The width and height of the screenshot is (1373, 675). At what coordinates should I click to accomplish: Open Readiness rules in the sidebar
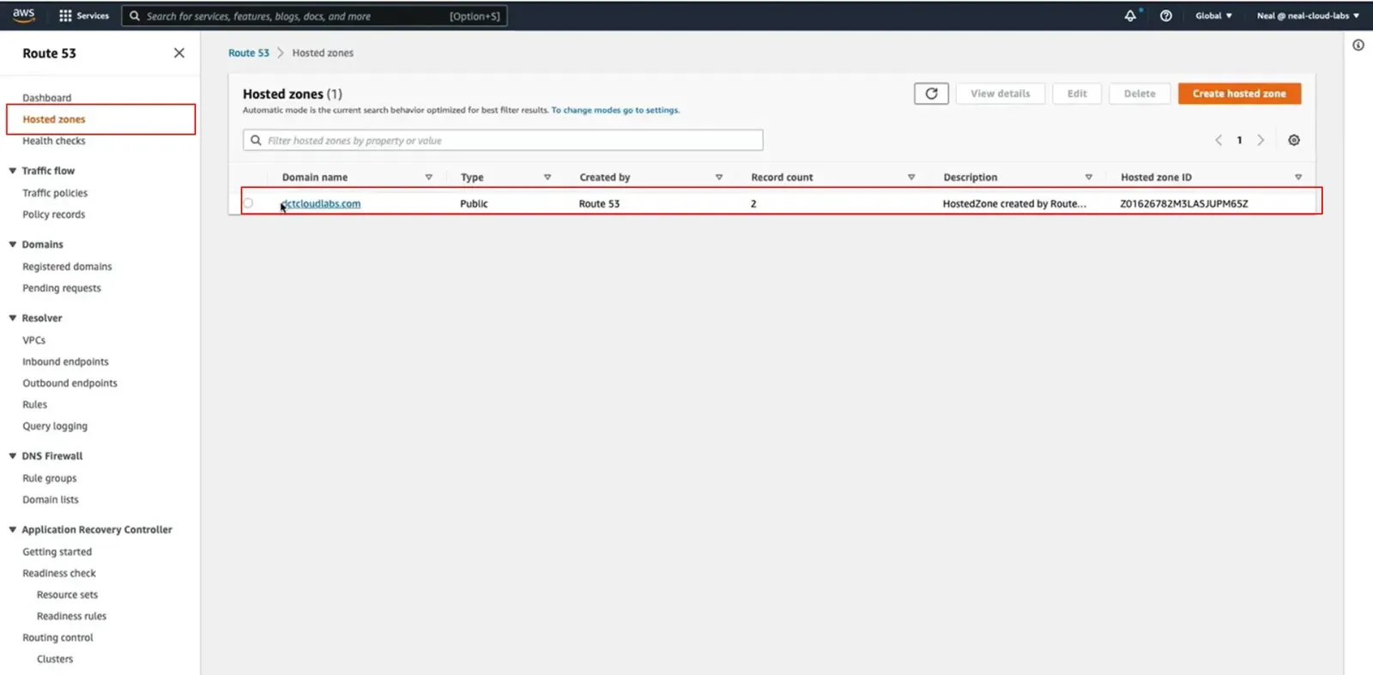pyautogui.click(x=71, y=617)
